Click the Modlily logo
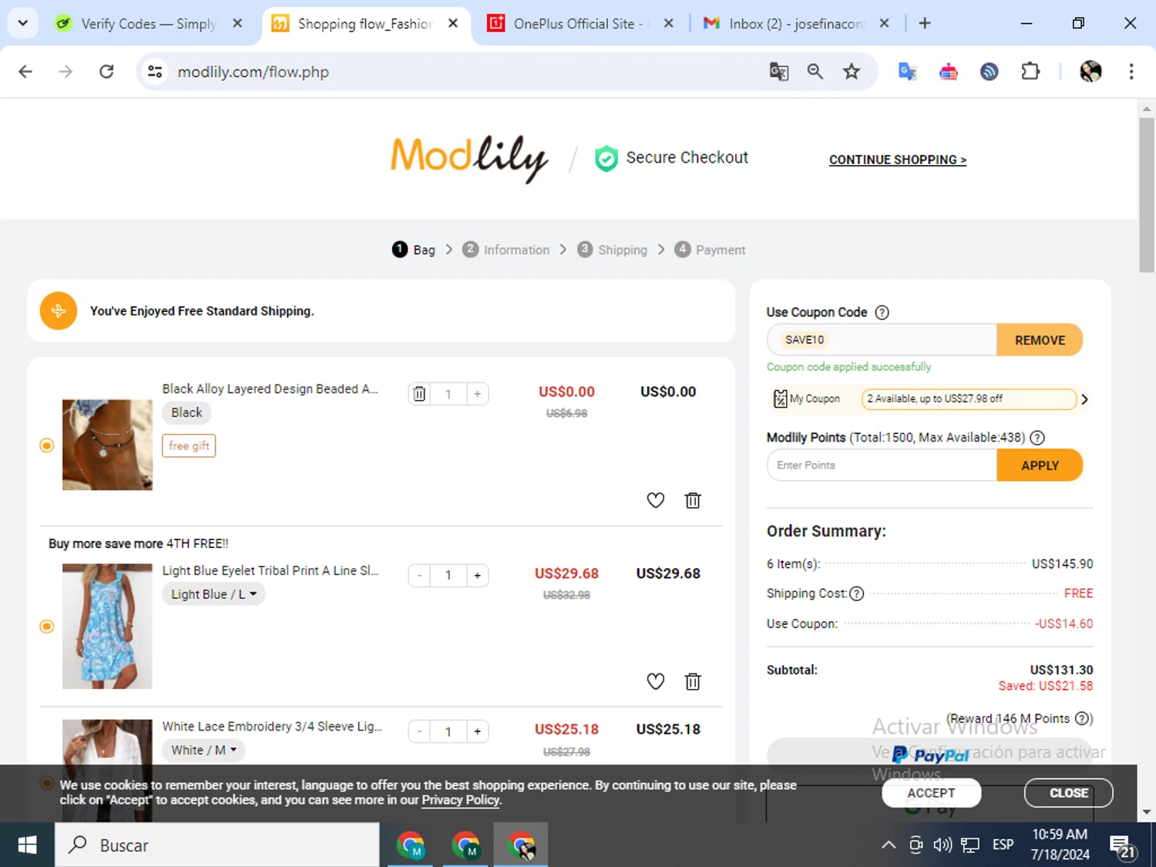 (x=469, y=158)
